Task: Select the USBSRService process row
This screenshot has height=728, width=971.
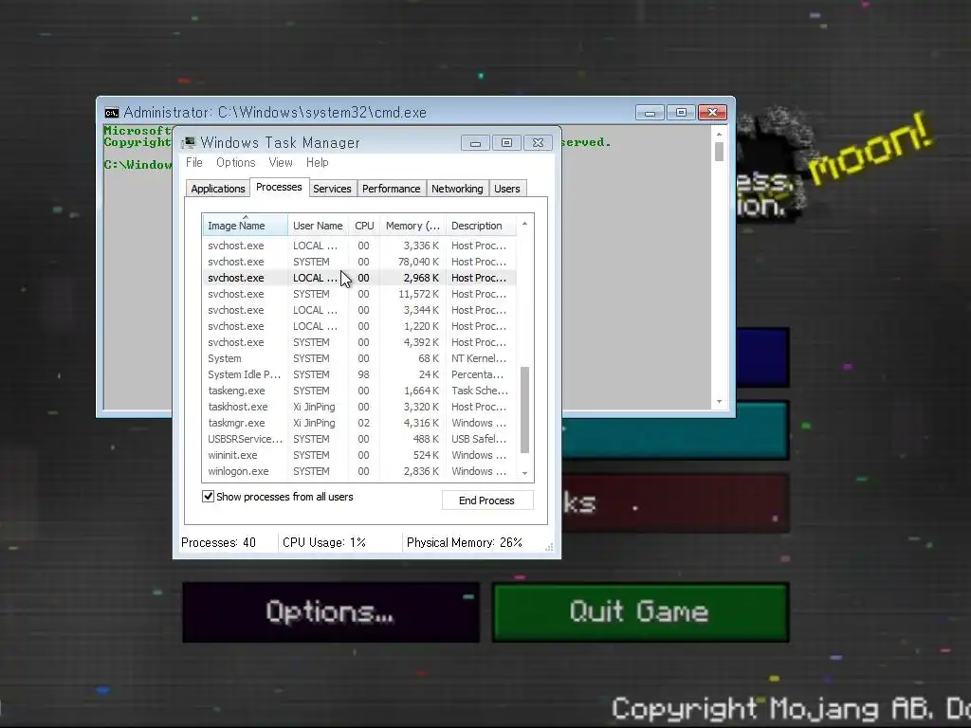Action: [359, 439]
